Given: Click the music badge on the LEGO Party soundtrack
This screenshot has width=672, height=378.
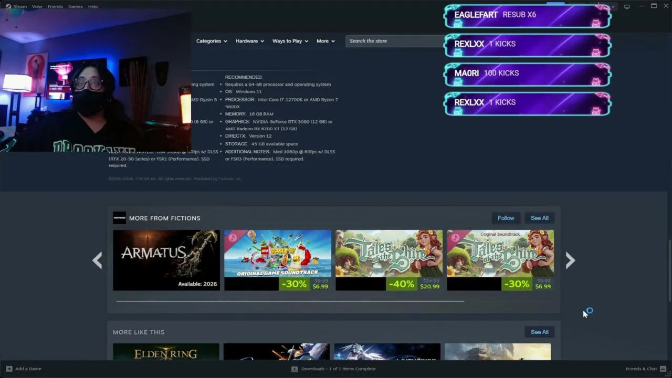Looking at the screenshot, I should click(x=232, y=237).
